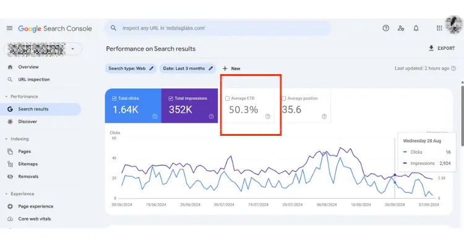Click the Wednesday 28 Aug tooltip title
The width and height of the screenshot is (464, 247).
point(423,141)
